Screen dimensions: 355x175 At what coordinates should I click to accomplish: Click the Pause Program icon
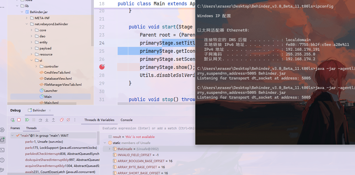(34, 120)
